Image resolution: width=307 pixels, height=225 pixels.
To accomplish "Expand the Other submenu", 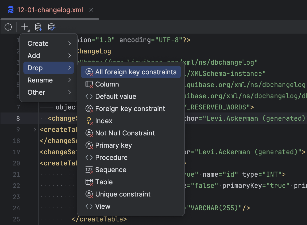I will point(48,92).
